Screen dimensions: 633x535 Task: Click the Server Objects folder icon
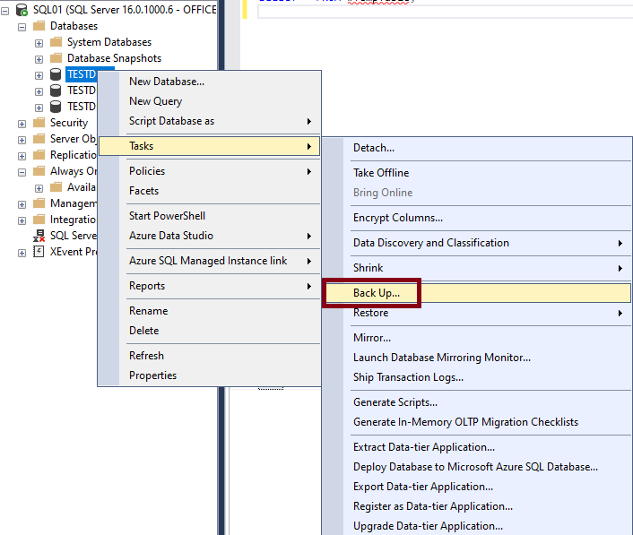click(39, 139)
